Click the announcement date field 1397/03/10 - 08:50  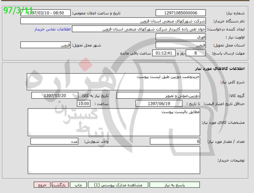tap(46, 13)
